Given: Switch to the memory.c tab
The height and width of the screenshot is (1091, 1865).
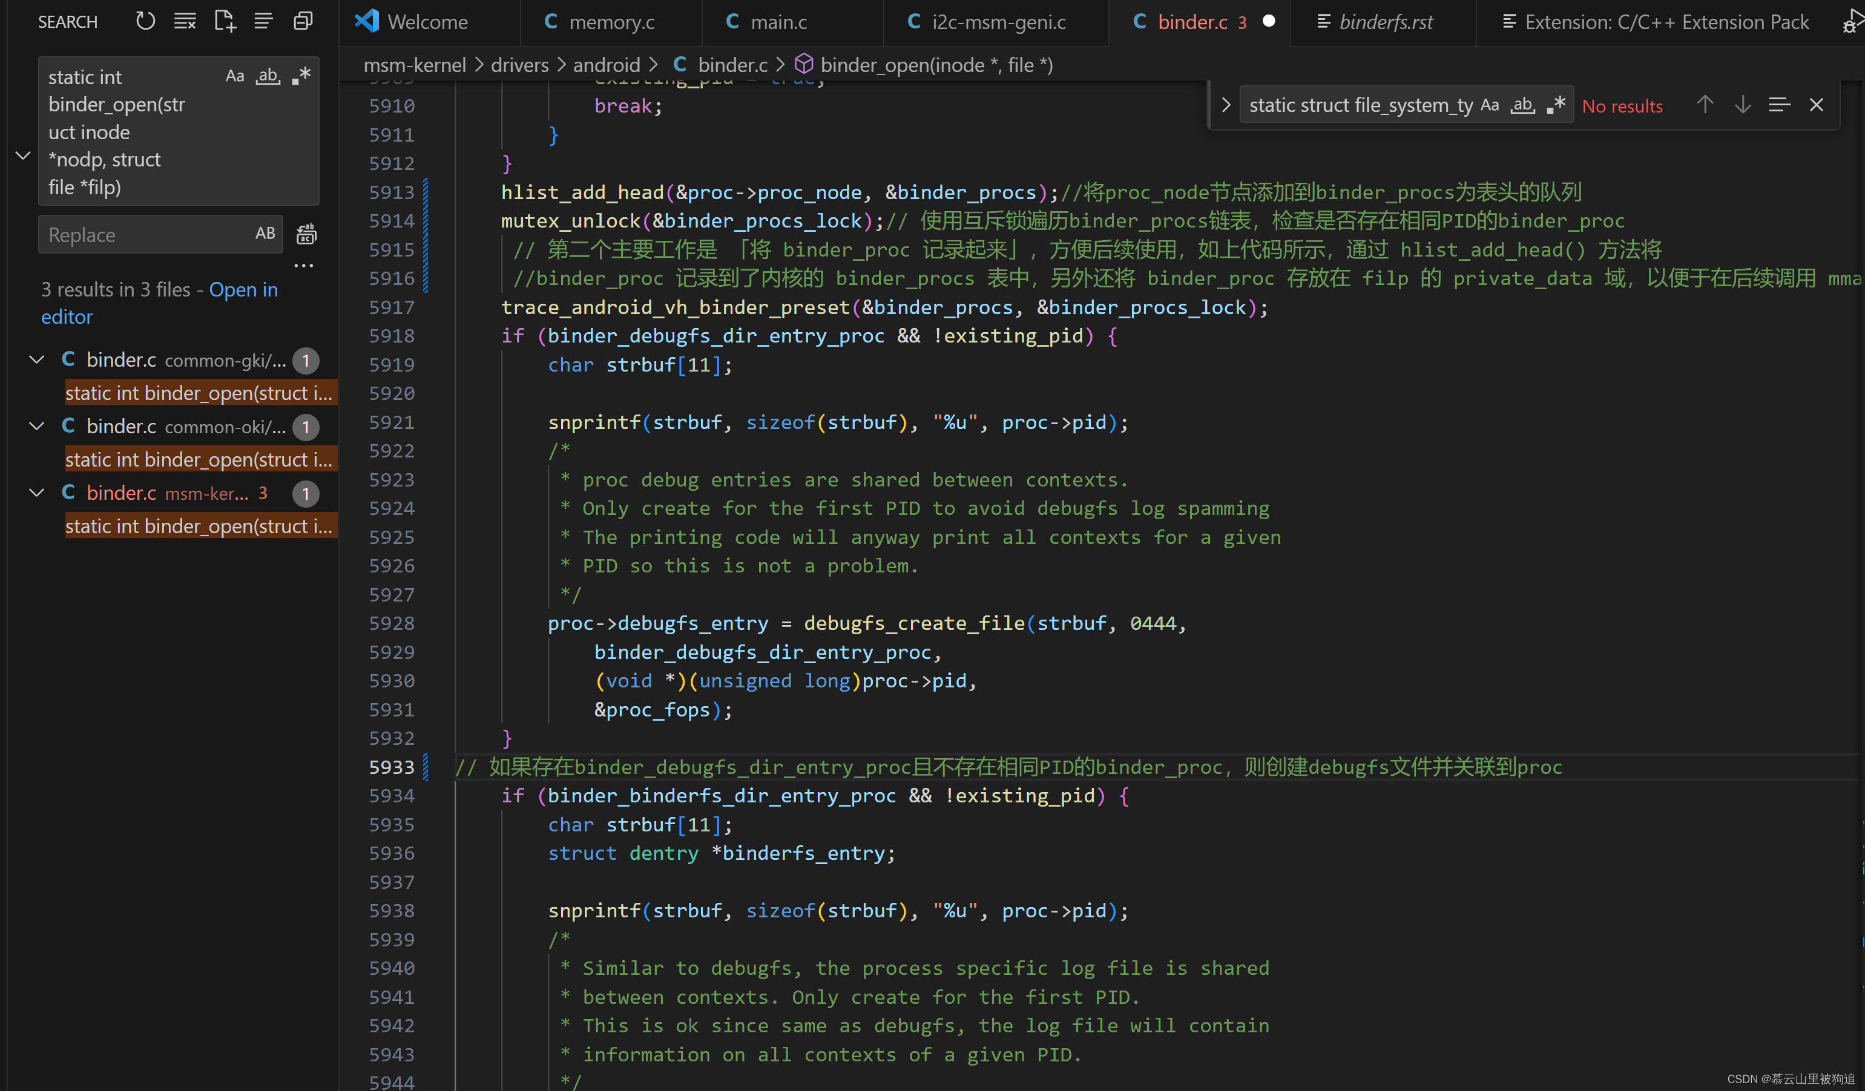Looking at the screenshot, I should click(x=611, y=22).
